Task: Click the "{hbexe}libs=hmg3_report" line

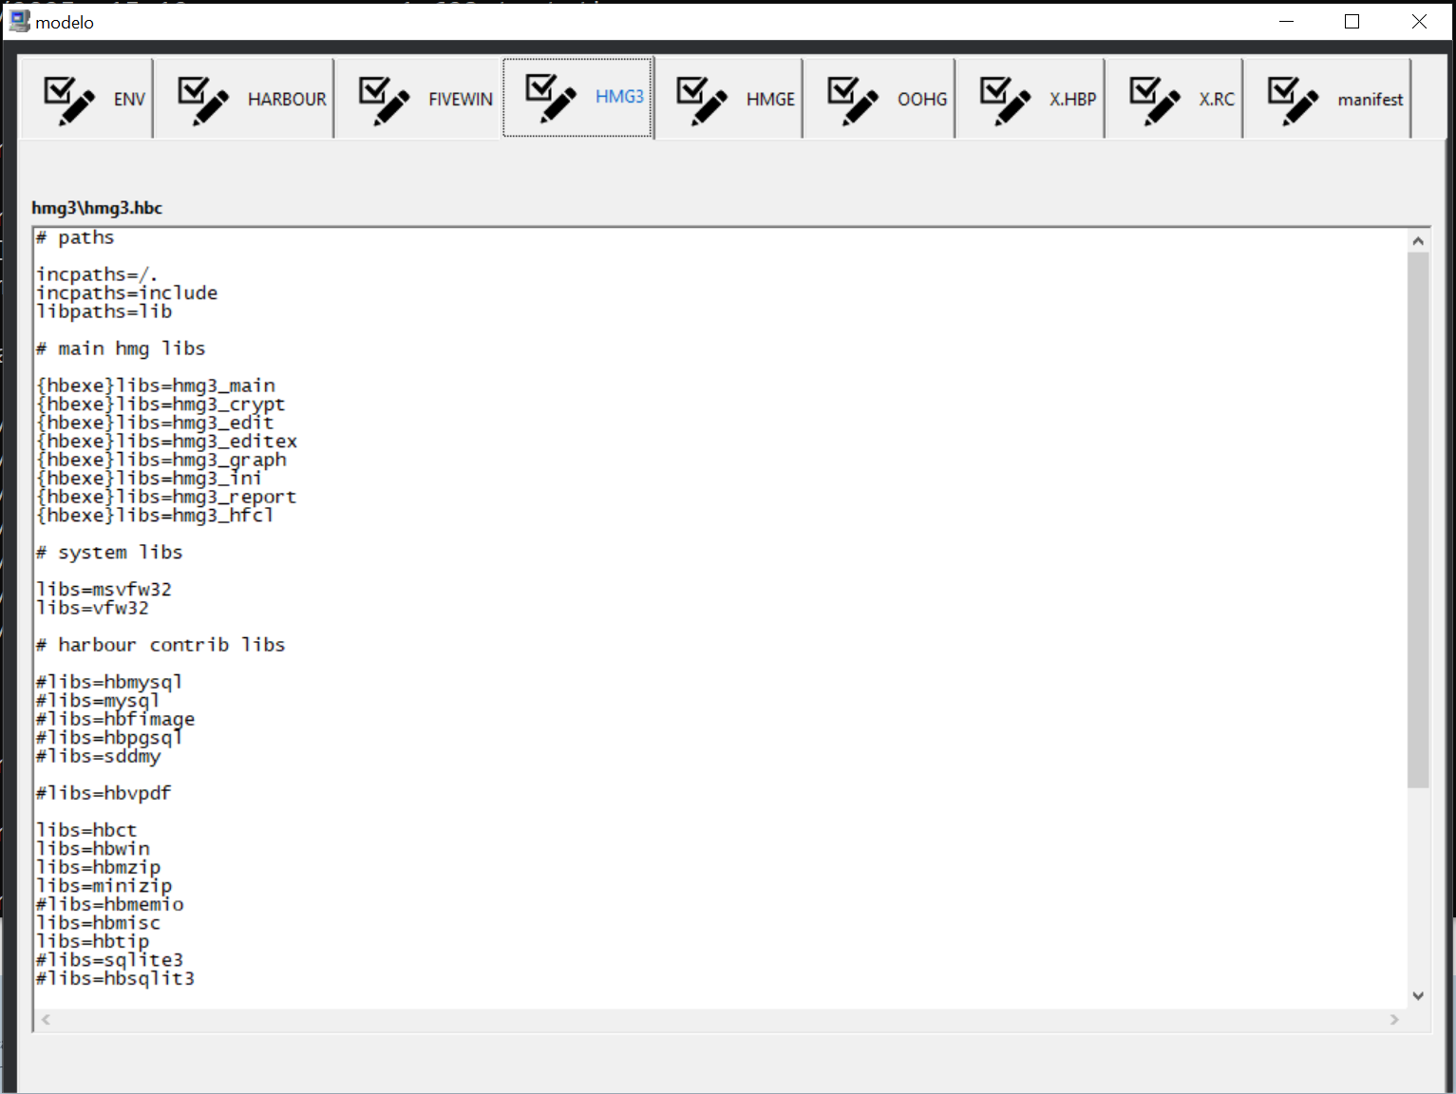Action: pos(166,497)
